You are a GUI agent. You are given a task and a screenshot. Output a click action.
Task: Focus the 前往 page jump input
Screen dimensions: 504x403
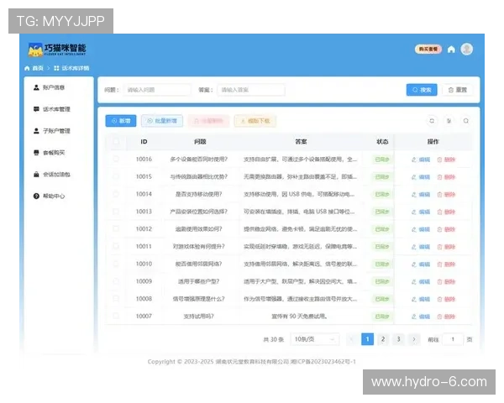point(453,339)
